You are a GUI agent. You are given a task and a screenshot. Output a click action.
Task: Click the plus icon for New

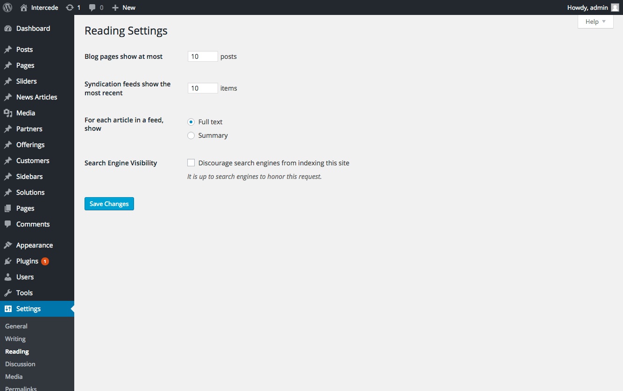115,7
